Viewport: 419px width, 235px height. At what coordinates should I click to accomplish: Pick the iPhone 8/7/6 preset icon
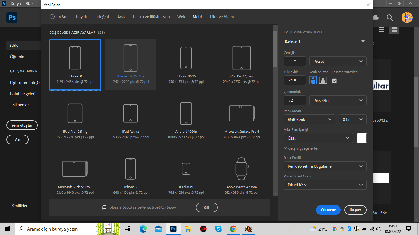(186, 58)
